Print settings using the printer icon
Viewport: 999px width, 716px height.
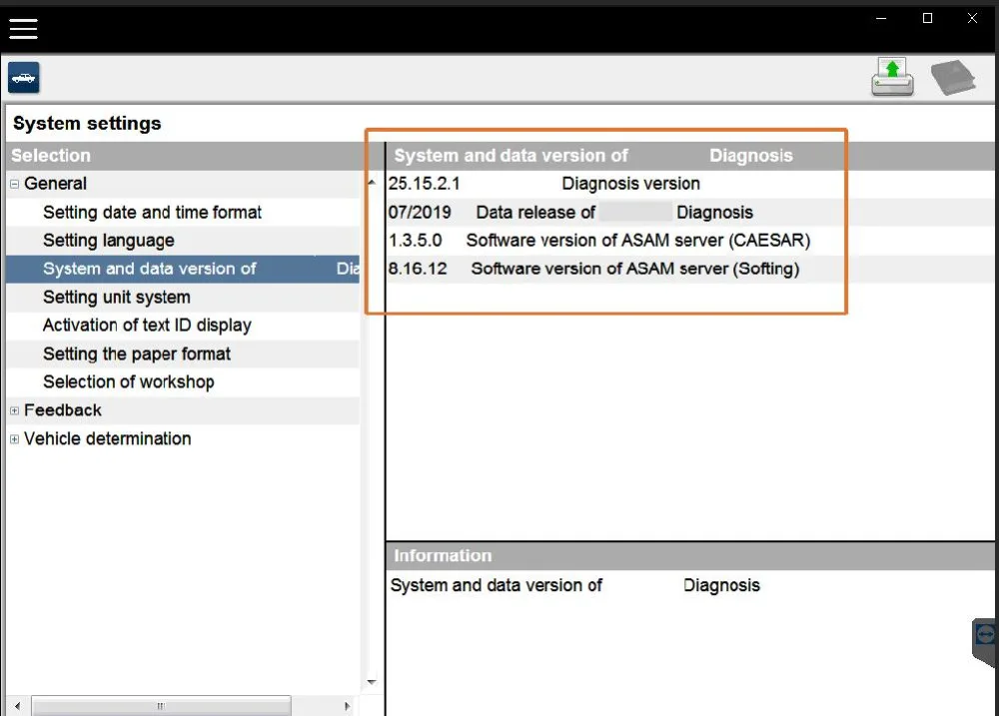click(892, 76)
